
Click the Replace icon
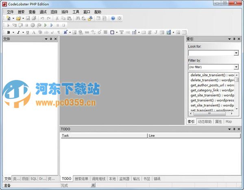pyautogui.click(x=84, y=18)
